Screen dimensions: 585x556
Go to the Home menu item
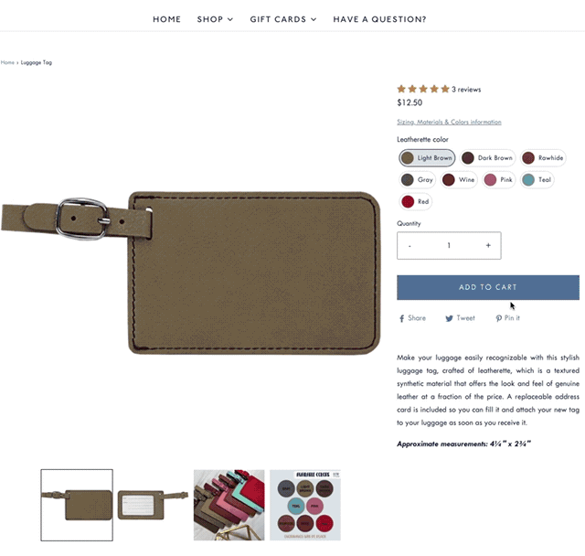point(166,19)
